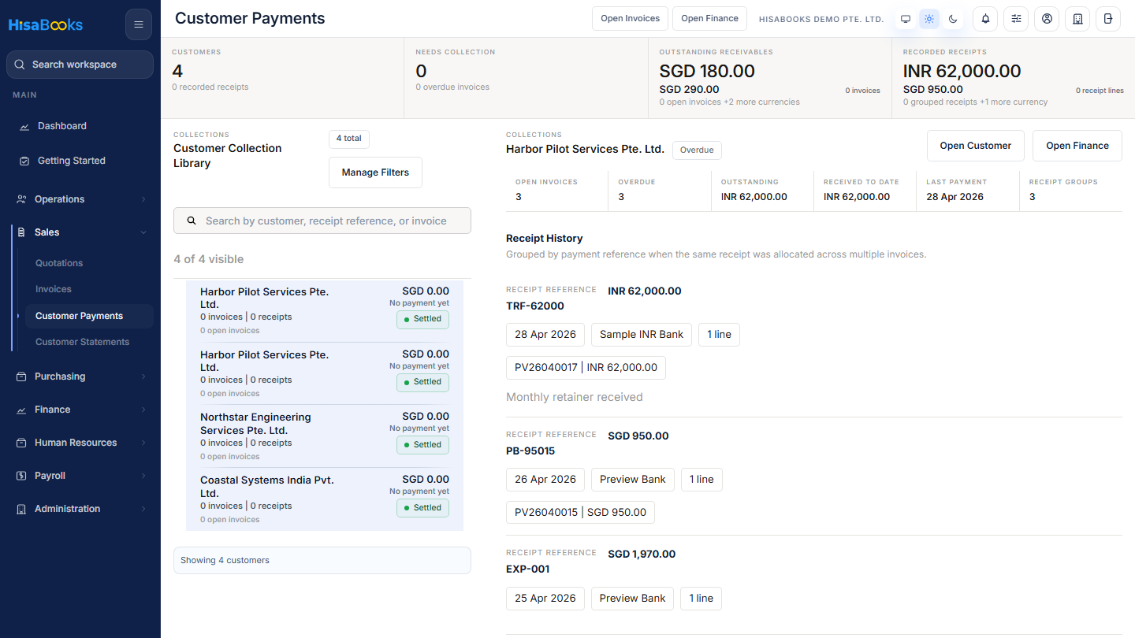This screenshot has height=638, width=1135.
Task: Click the 'PV26040015 | SGD 950.00' chip
Action: click(580, 513)
